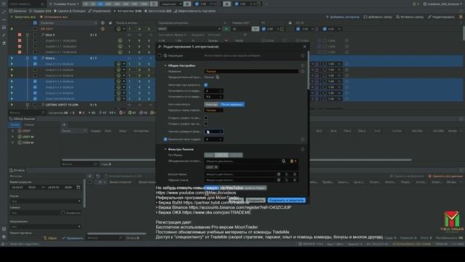Close the Редактирование 5 алгоритма(ов) dialog
Viewport: 465px width, 262px height.
click(x=304, y=47)
